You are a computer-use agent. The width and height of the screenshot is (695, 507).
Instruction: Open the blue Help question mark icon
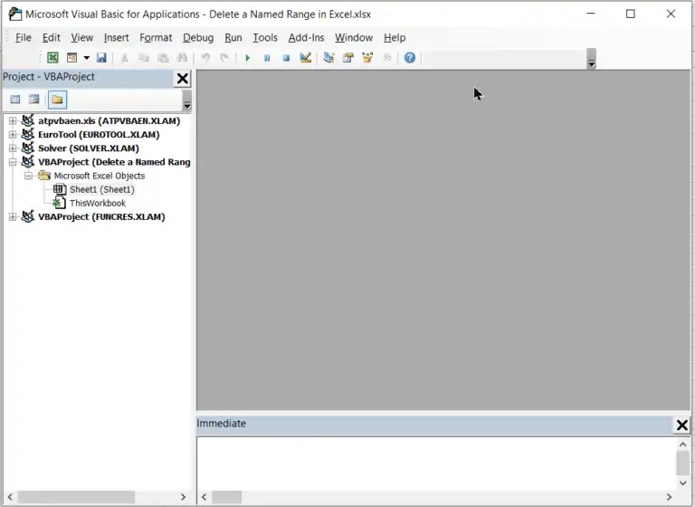(410, 58)
